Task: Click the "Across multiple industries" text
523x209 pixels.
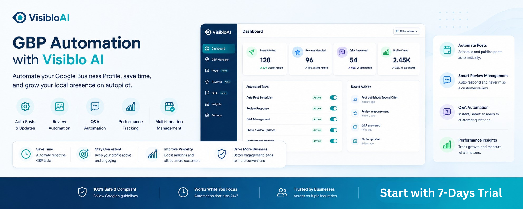Action: [315, 196]
